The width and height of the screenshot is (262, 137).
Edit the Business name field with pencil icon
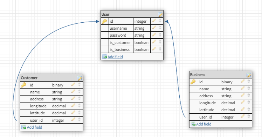(243, 88)
